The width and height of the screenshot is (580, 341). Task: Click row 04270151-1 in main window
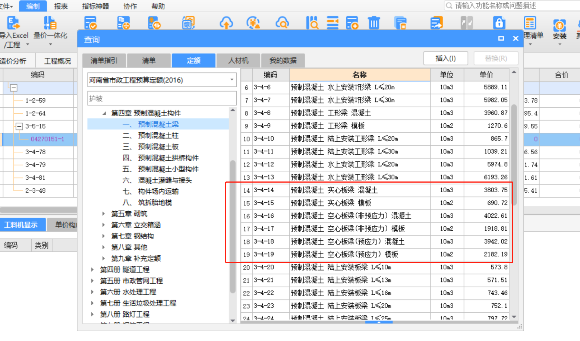[38, 139]
